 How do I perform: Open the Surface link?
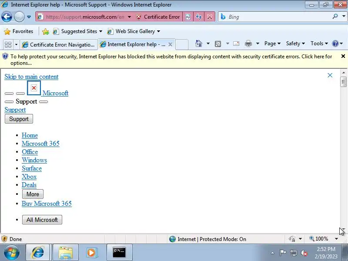click(x=32, y=168)
